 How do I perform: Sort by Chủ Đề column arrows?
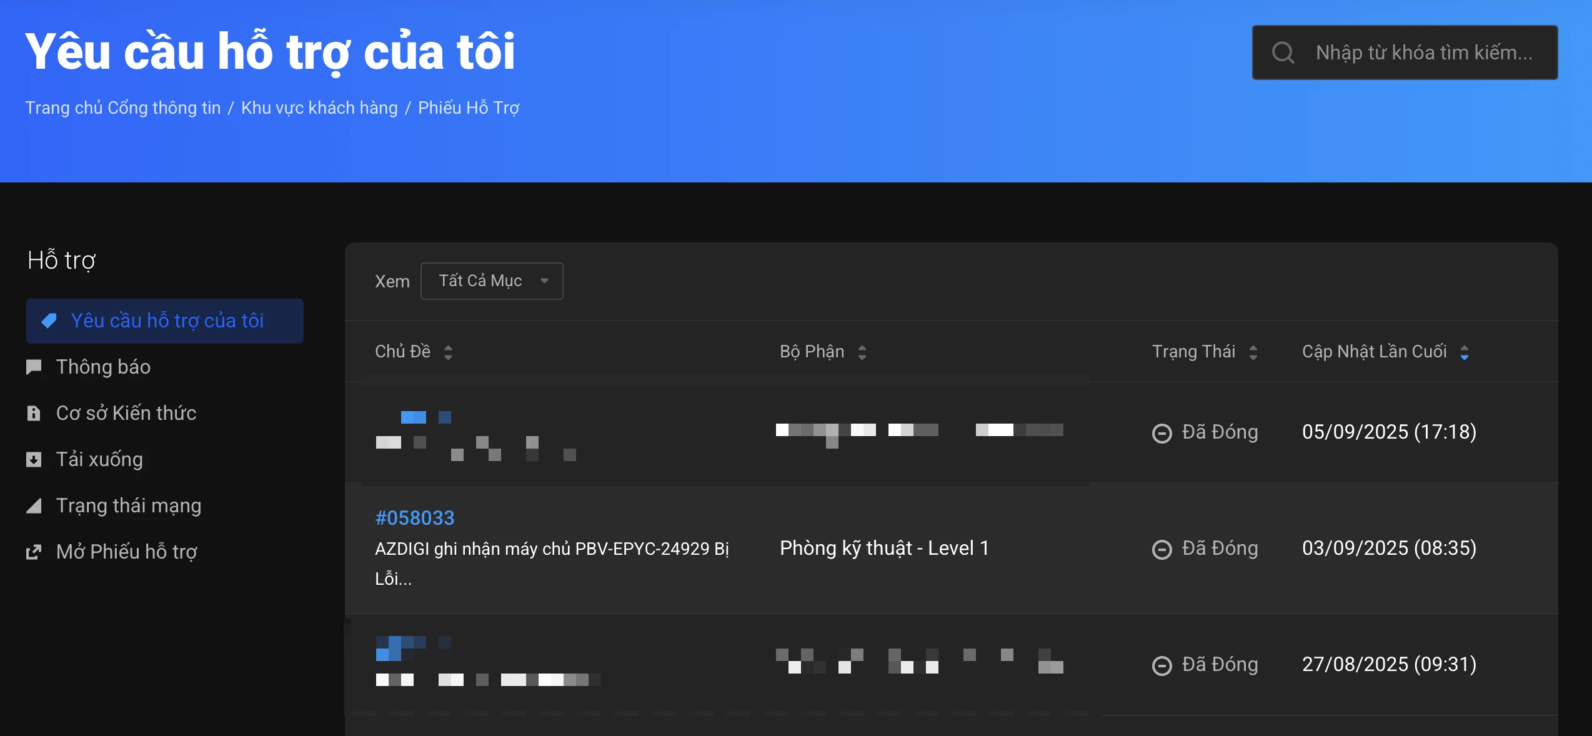click(448, 352)
